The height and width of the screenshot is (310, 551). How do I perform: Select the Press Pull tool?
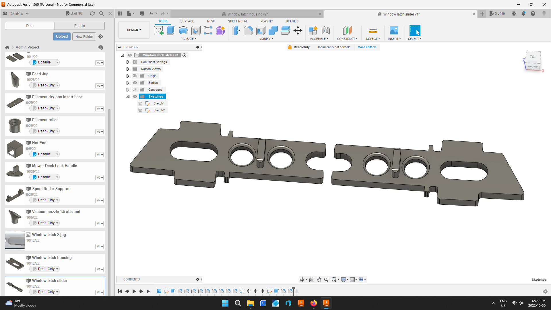pyautogui.click(x=236, y=30)
